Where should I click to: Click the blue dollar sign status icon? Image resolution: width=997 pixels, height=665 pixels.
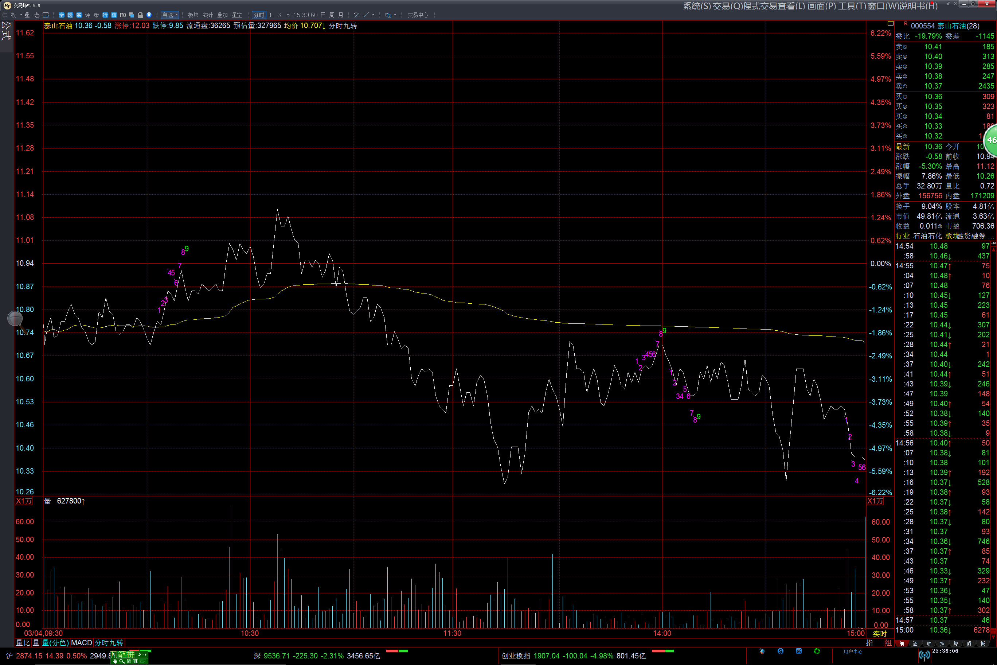(781, 652)
